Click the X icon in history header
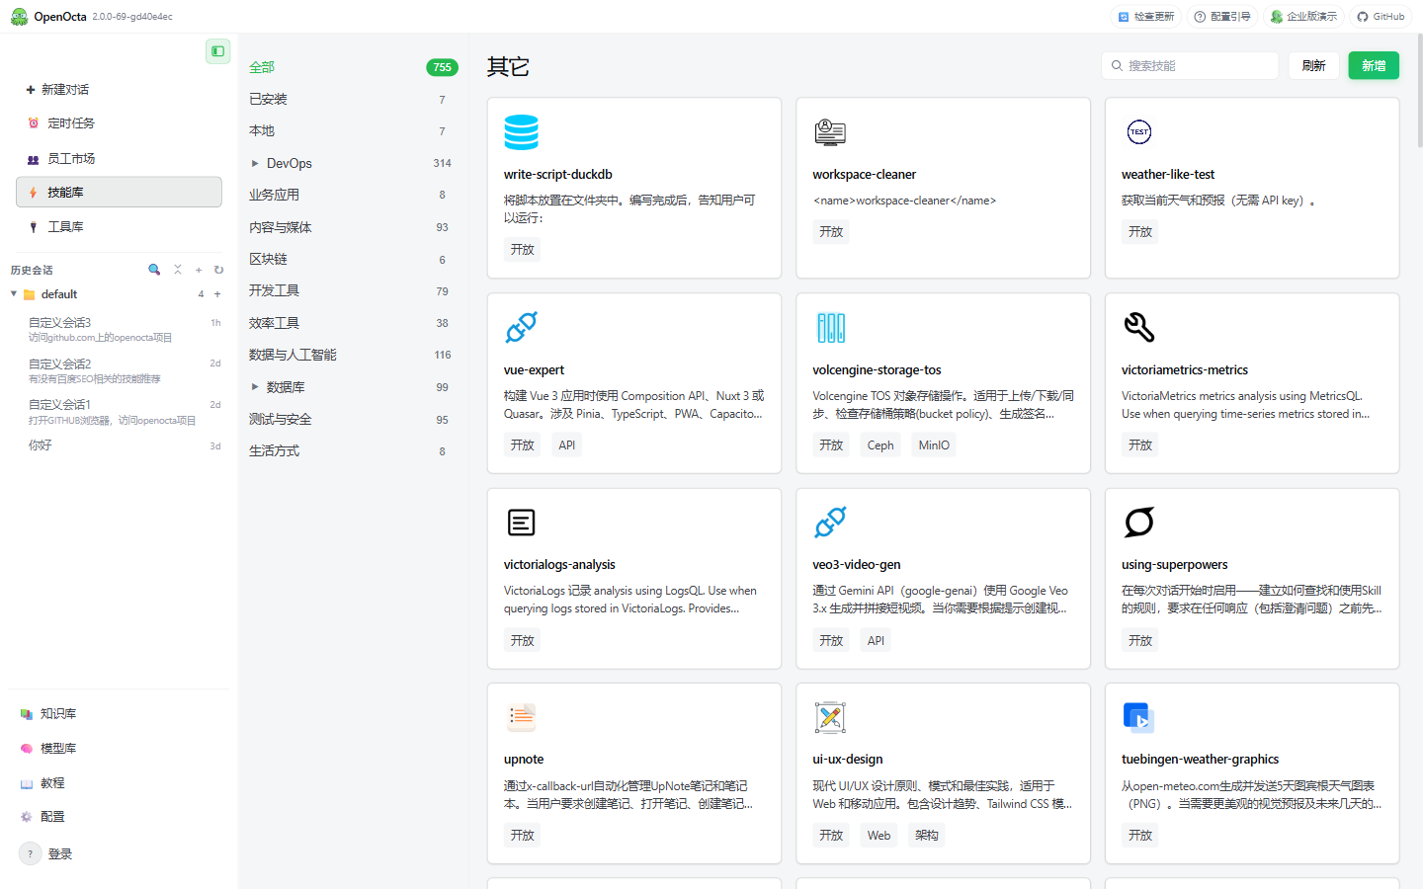The image size is (1423, 889). [x=178, y=270]
